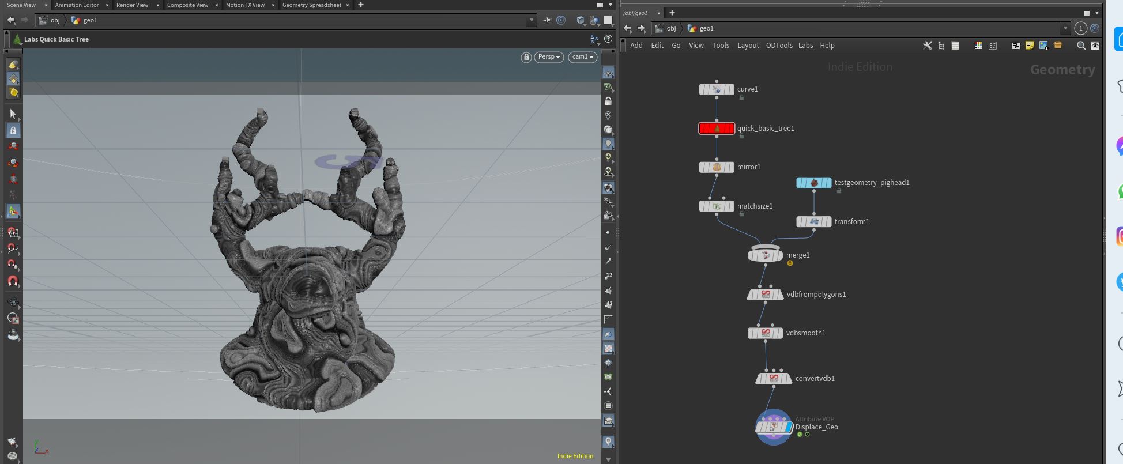Open the Composite View tab
Viewport: 1123px width, 464px height.
187,5
